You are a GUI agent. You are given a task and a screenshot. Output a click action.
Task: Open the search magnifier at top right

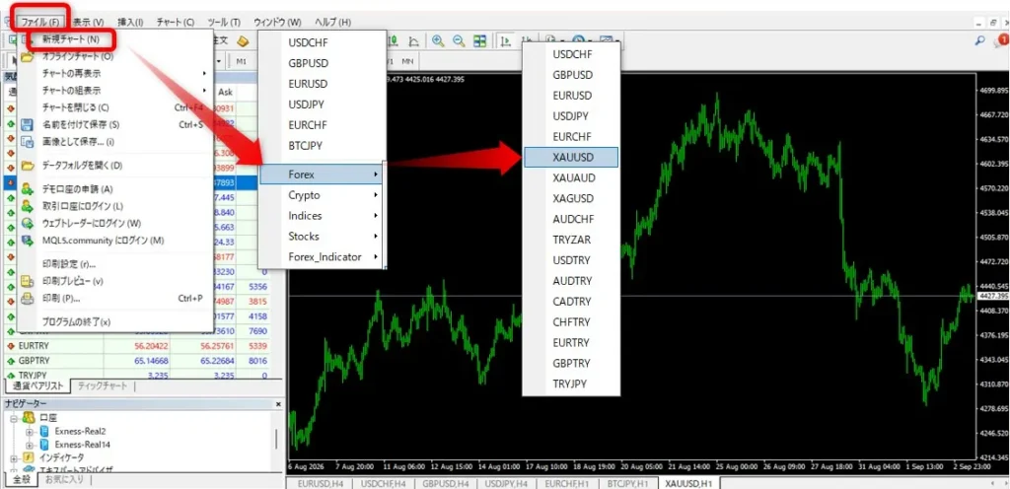980,40
